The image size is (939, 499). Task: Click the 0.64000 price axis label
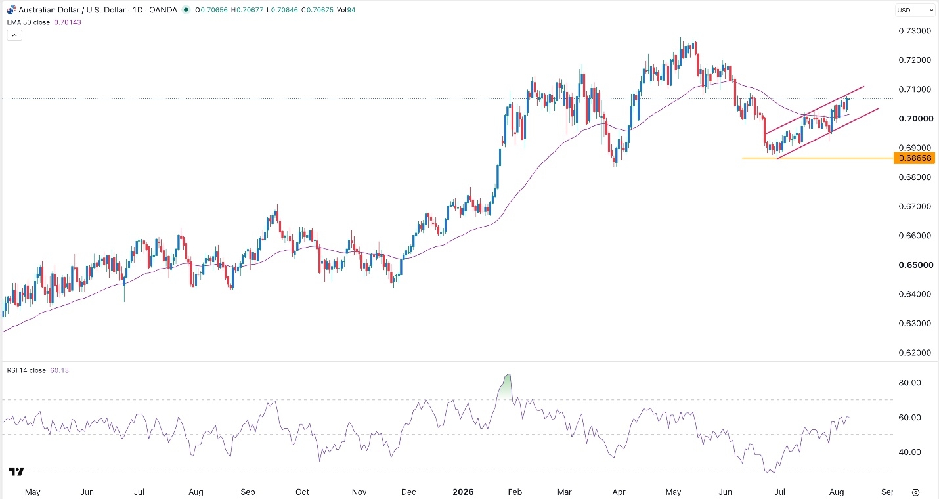tap(915, 294)
